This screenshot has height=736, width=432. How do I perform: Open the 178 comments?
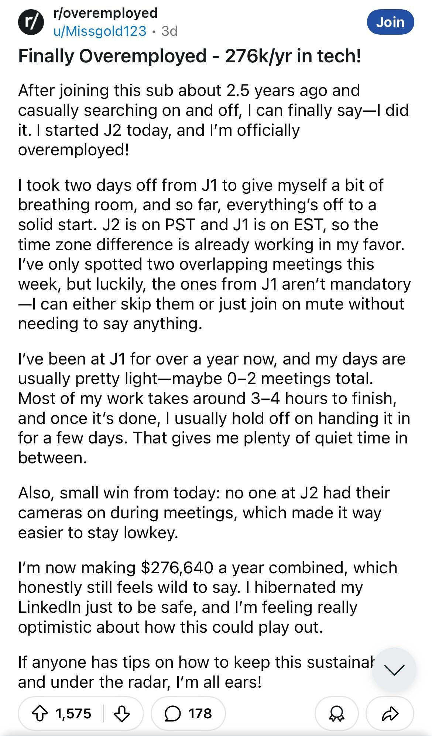coord(188,713)
